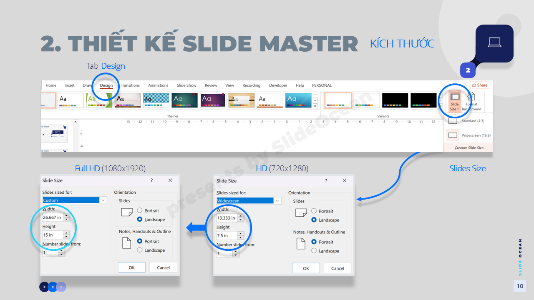Open the Slide Size button in ribbon
The image size is (534, 300).
pyautogui.click(x=454, y=101)
